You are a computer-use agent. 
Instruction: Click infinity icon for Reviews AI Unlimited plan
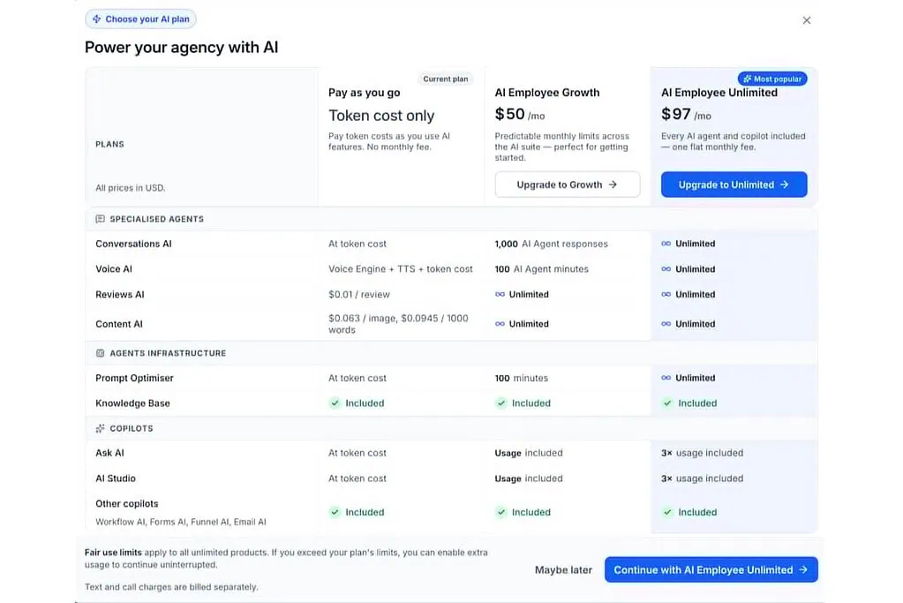666,294
